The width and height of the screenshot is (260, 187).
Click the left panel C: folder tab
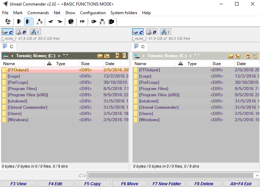[x=9, y=46]
